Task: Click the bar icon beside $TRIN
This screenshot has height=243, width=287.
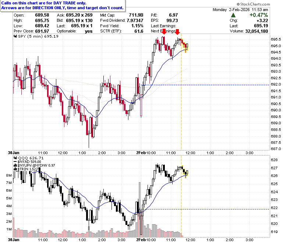Action: 15,169
